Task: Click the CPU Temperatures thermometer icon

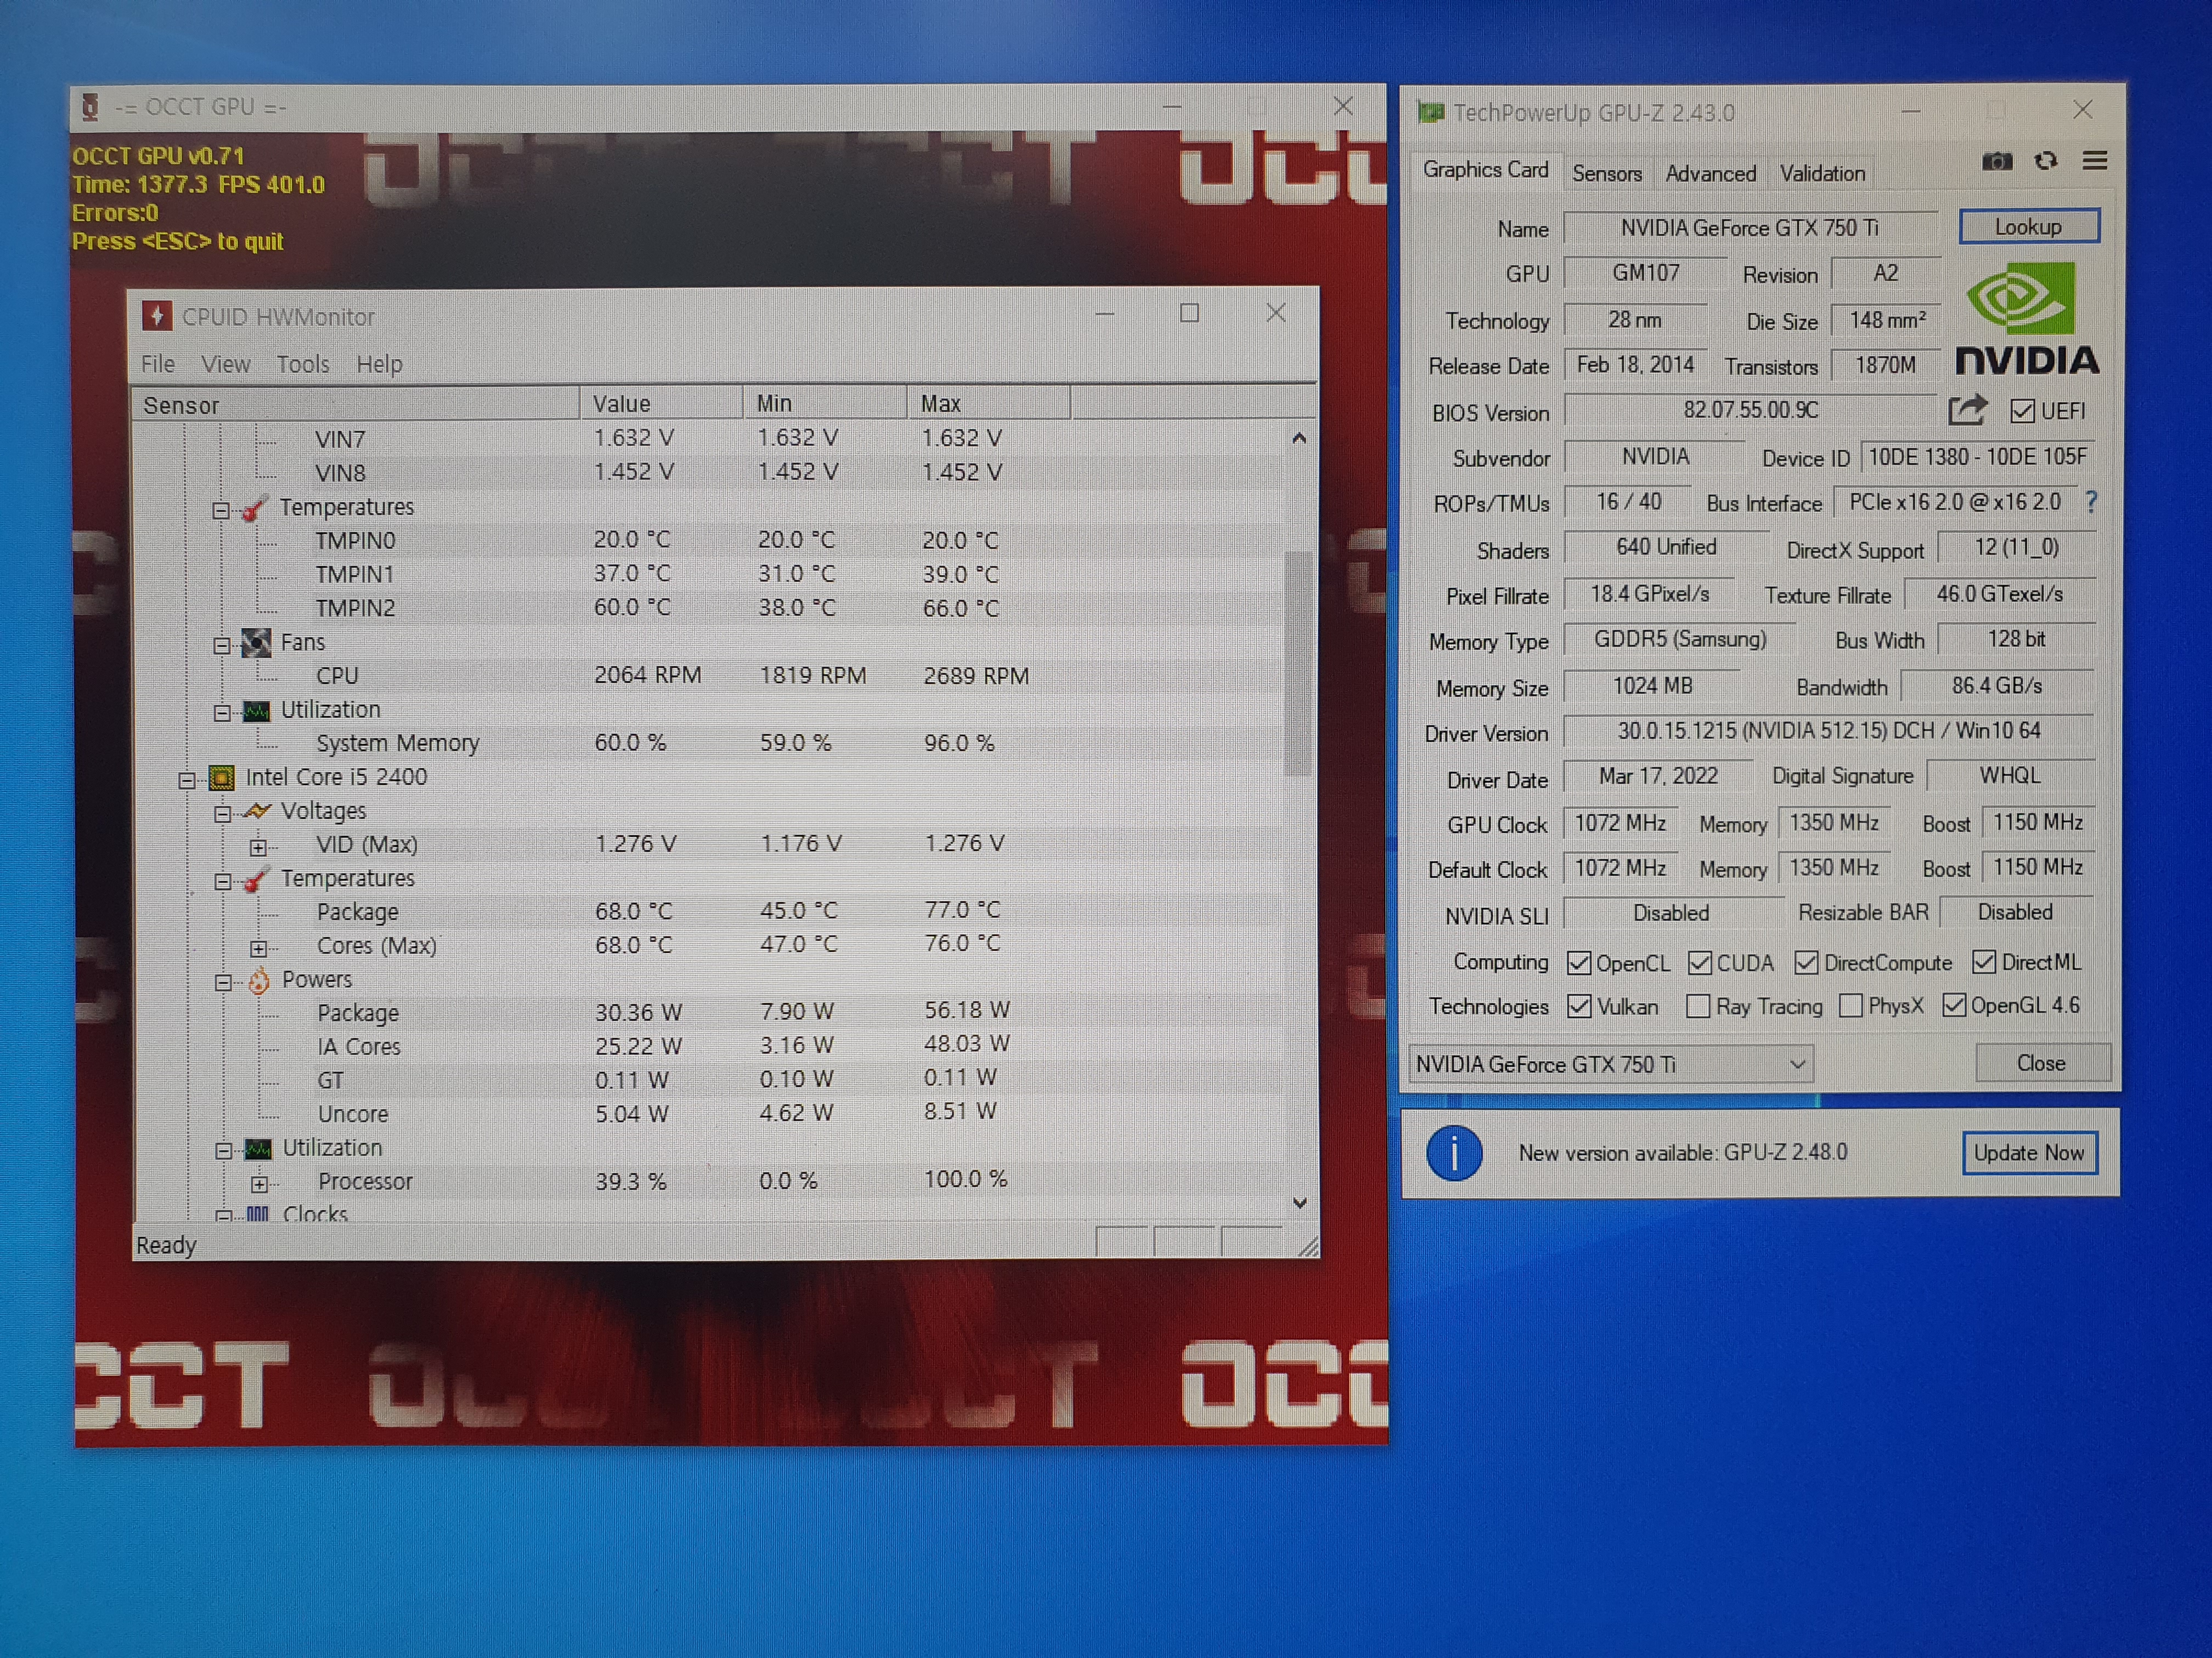Action: 256,879
